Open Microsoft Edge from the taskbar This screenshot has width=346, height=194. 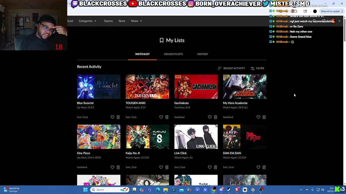pyautogui.click(x=158, y=190)
